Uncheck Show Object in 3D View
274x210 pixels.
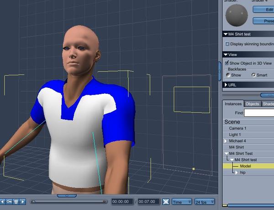pyautogui.click(x=227, y=63)
